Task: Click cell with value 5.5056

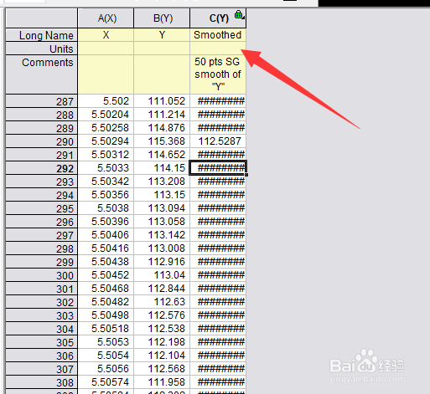Action: 106,369
